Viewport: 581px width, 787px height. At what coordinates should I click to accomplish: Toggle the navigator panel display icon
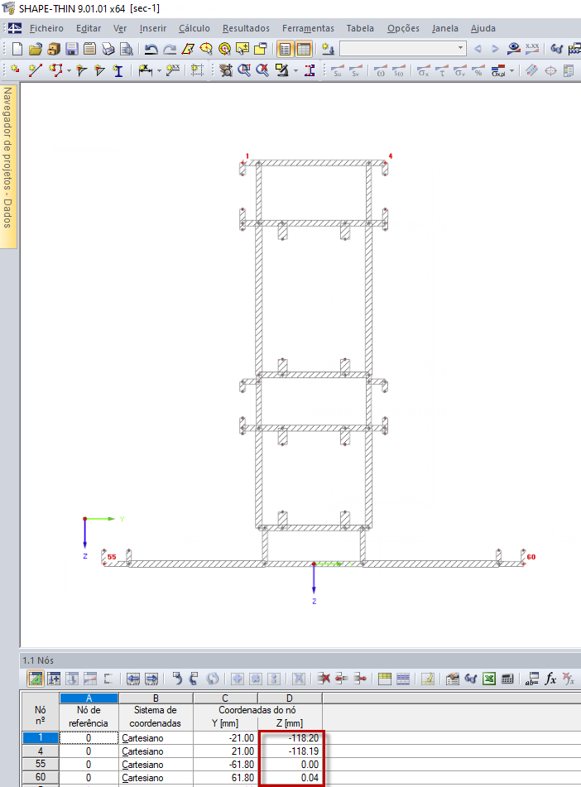(x=285, y=49)
